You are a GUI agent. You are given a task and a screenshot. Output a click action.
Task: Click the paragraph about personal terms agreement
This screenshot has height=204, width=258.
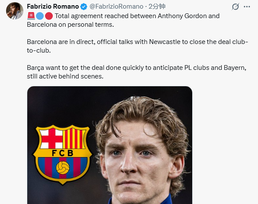pos(123,20)
